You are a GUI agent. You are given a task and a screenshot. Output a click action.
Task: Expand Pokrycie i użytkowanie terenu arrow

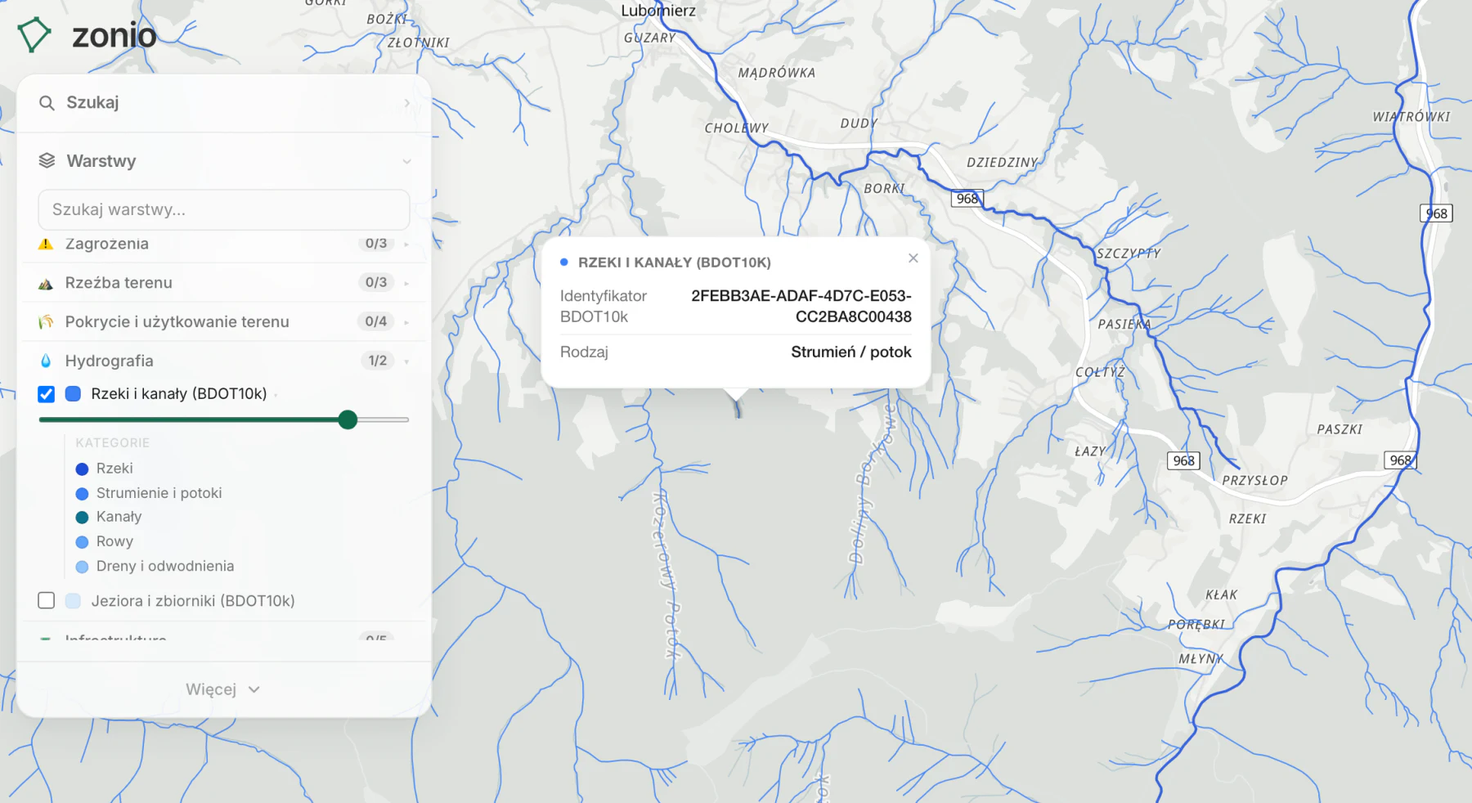[406, 322]
